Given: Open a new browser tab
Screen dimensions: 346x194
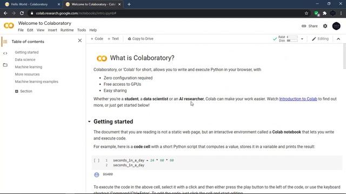Looking at the screenshot, I should point(129,4).
